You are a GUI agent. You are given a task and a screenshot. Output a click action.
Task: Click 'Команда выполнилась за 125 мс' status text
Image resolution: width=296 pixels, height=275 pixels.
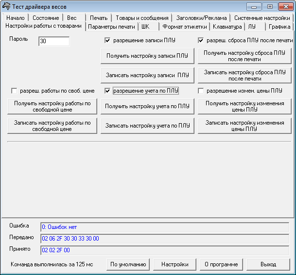pyautogui.click(x=52, y=264)
